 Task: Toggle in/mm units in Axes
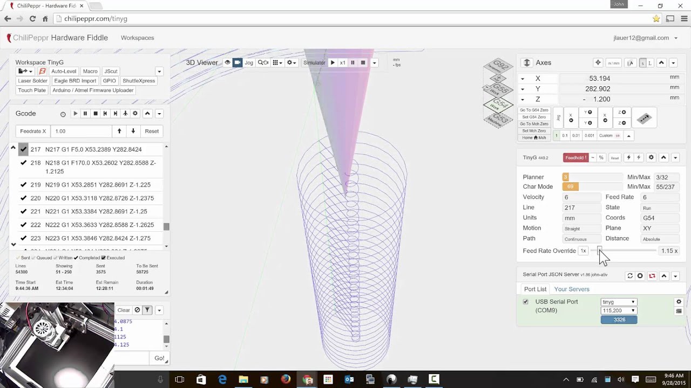(x=613, y=63)
